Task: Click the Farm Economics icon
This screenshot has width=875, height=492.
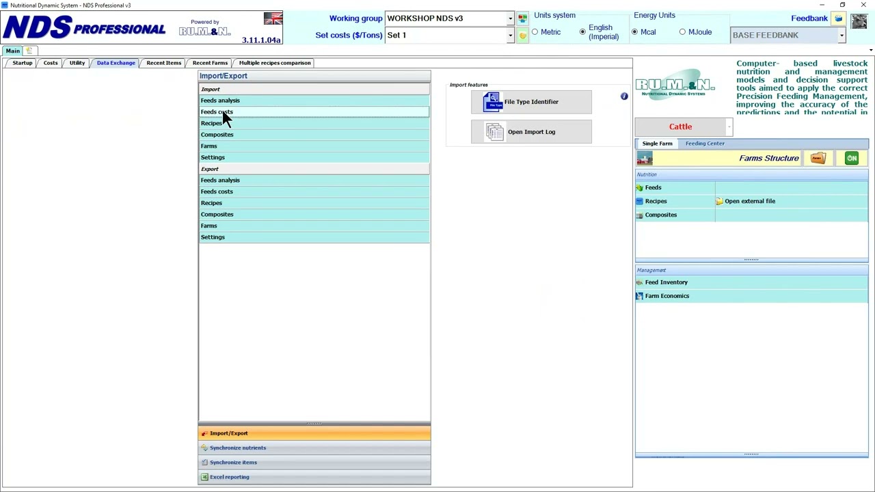Action: (x=640, y=296)
